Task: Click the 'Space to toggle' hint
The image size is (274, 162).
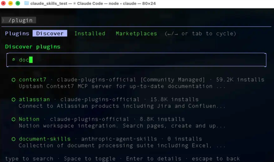Action: point(90,158)
